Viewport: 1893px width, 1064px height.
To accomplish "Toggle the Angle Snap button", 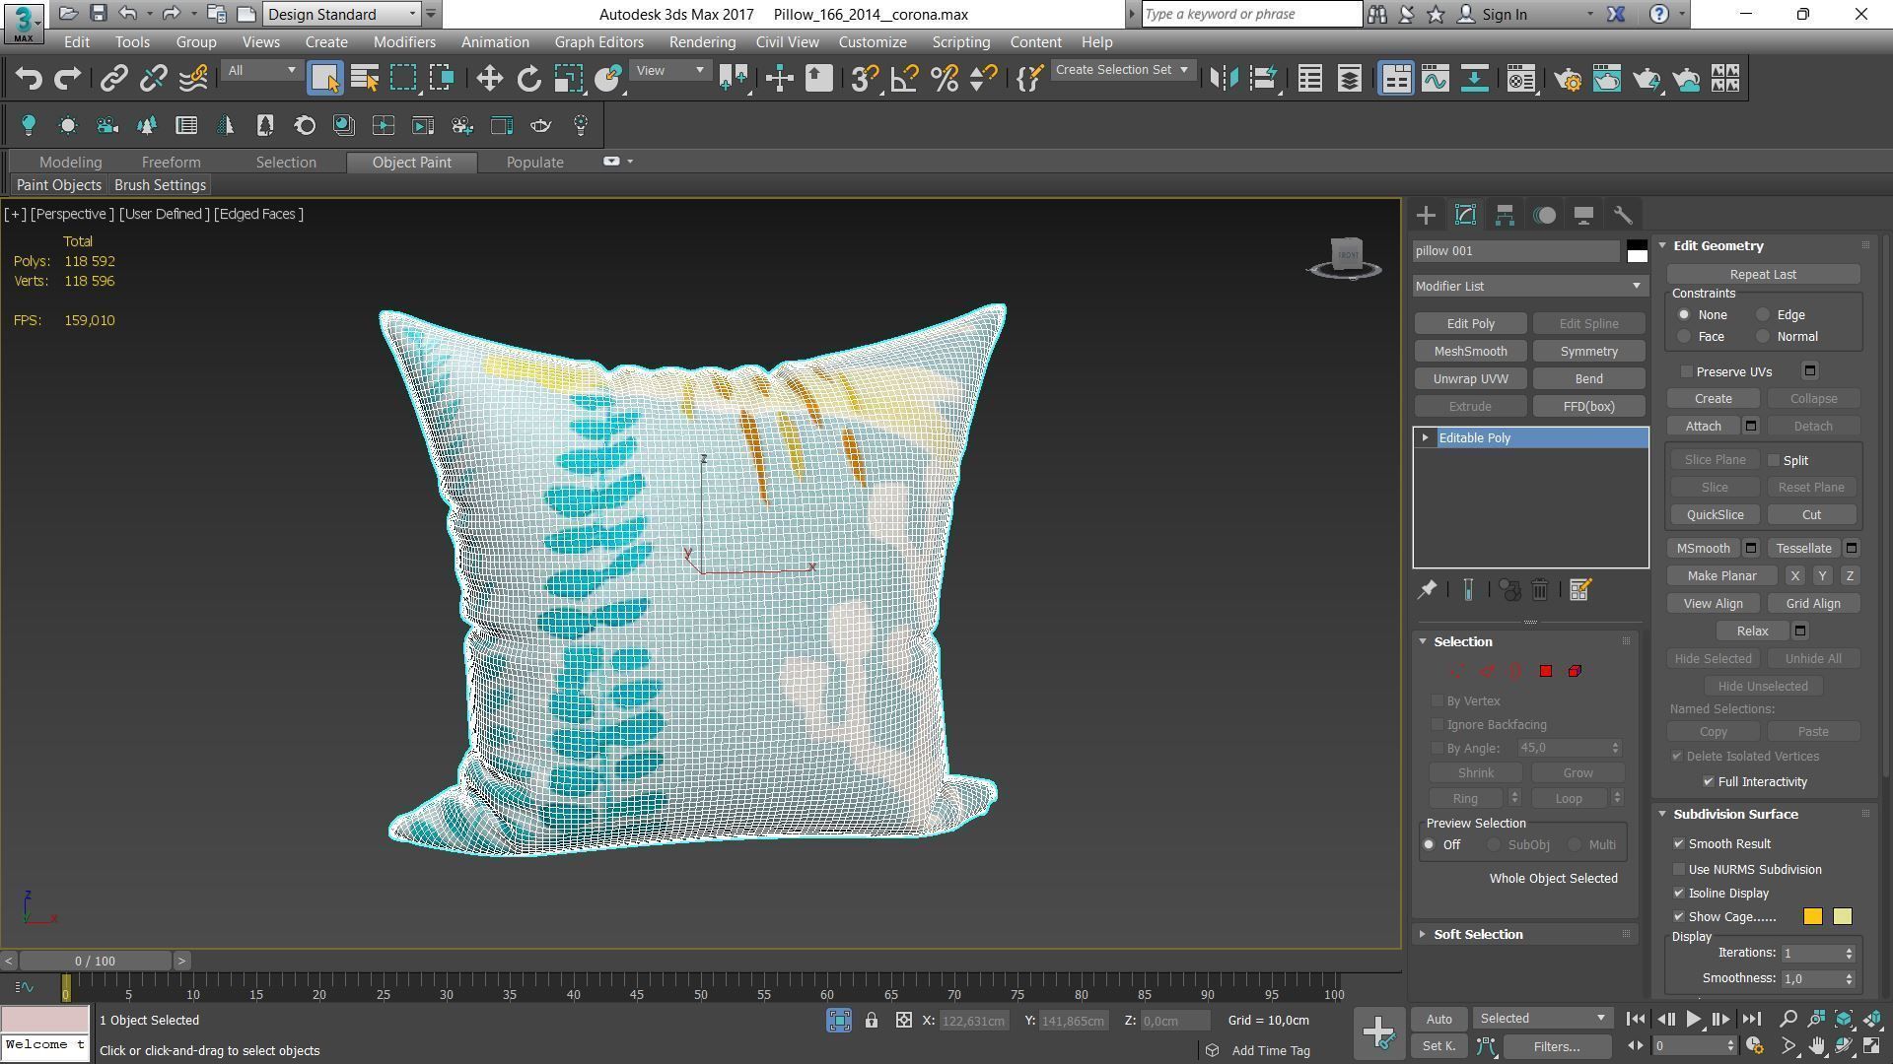I will [x=904, y=79].
